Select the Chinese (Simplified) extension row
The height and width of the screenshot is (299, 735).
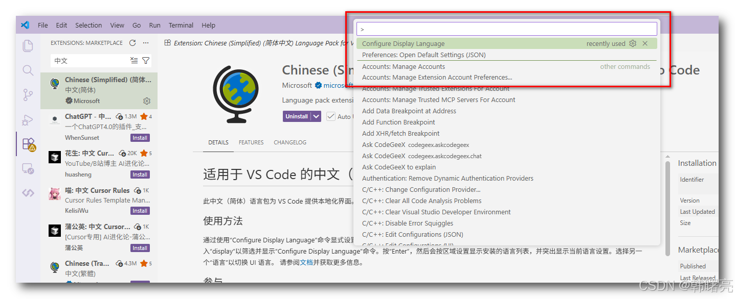99,90
